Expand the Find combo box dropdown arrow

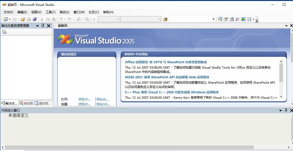213,19
